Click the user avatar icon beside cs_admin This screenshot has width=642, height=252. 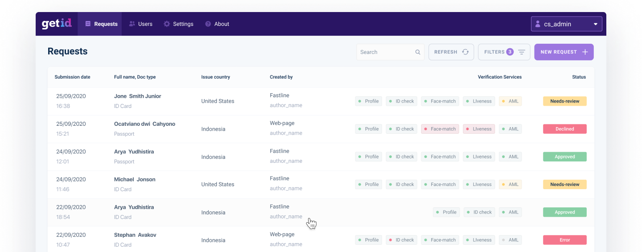538,24
